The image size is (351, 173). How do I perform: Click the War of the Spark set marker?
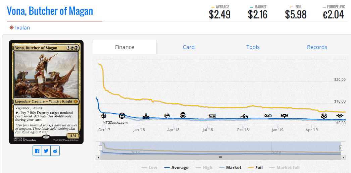point(324,116)
